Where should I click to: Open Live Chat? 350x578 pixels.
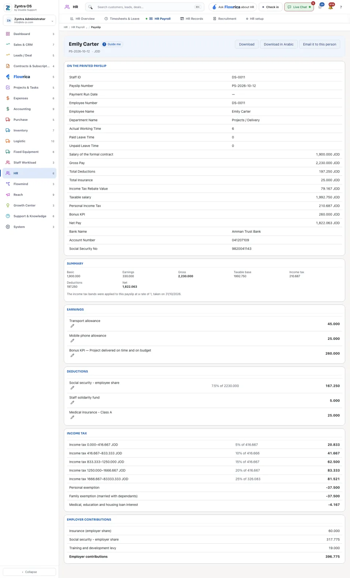coord(299,7)
